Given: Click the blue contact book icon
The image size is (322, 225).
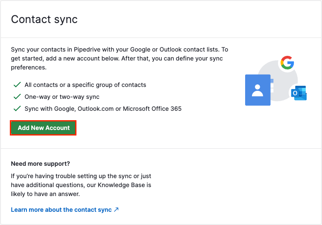Looking at the screenshot, I should point(258,90).
